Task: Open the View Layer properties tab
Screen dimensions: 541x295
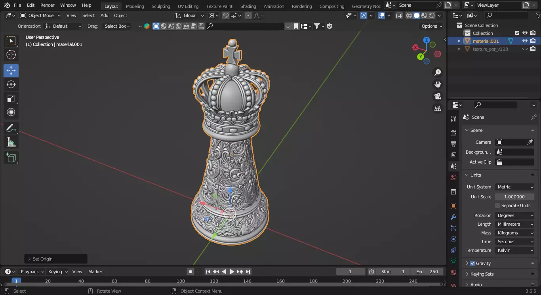Action: tap(453, 155)
